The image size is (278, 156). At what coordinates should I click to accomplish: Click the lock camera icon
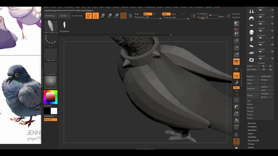(236, 82)
